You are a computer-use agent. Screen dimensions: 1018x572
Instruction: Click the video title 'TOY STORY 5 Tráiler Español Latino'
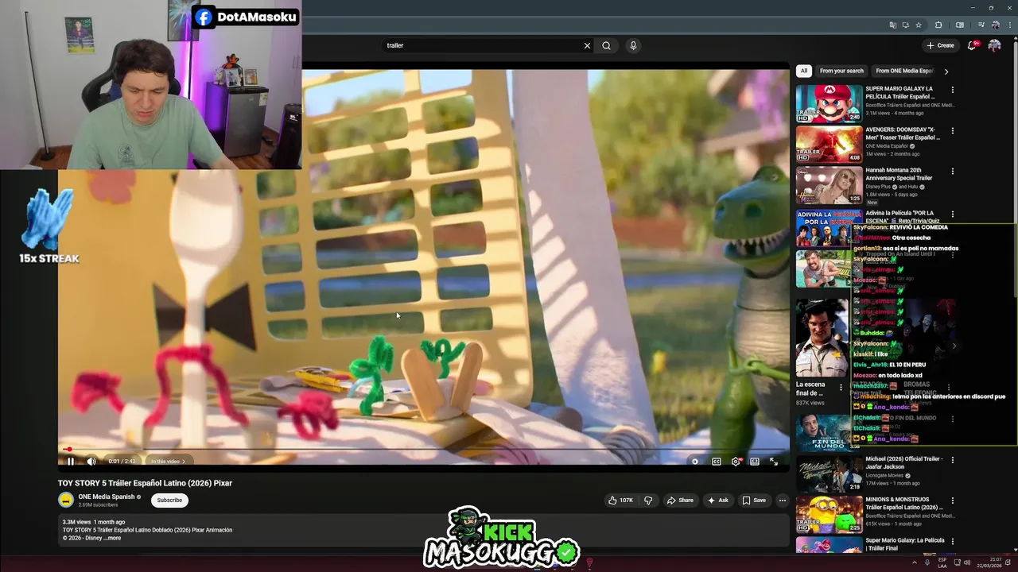tap(145, 483)
